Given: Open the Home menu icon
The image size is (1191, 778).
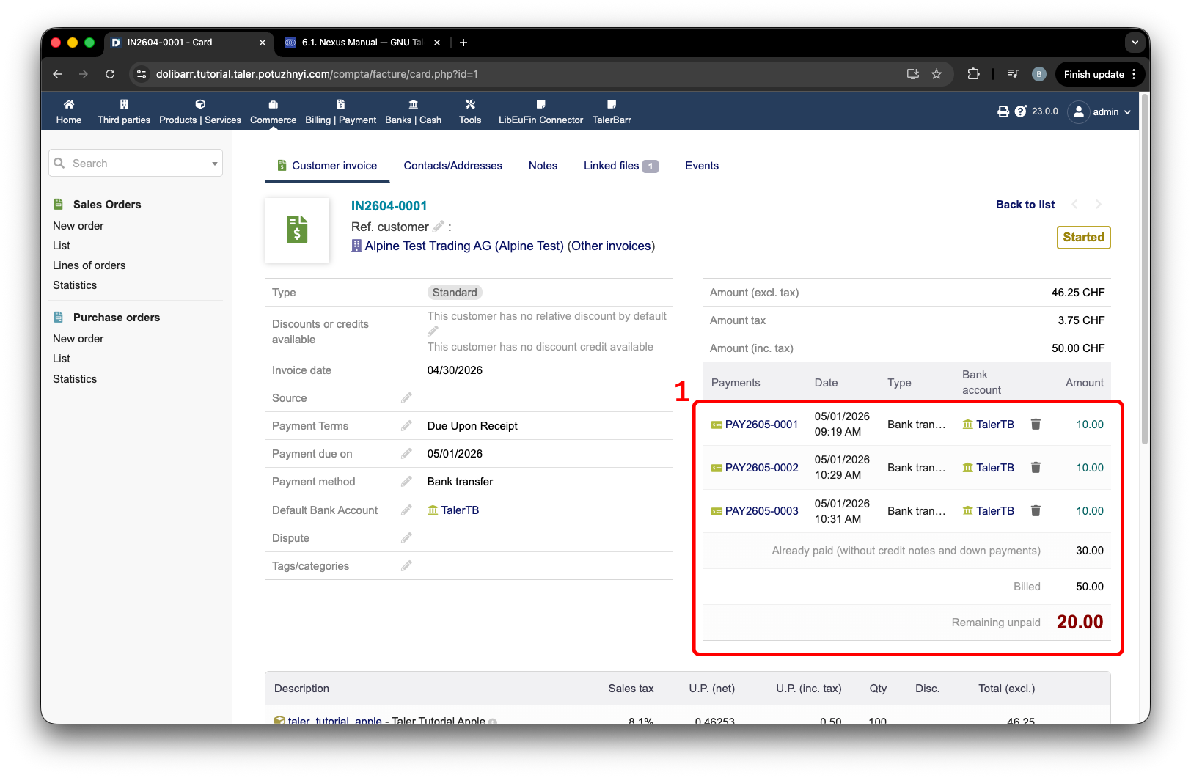Looking at the screenshot, I should [69, 104].
